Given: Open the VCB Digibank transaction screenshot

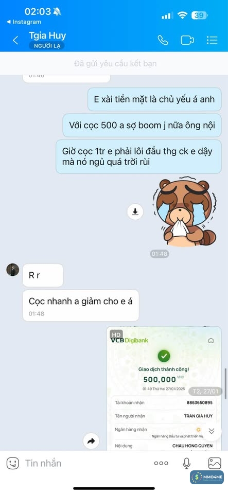Looking at the screenshot, I should tap(164, 388).
